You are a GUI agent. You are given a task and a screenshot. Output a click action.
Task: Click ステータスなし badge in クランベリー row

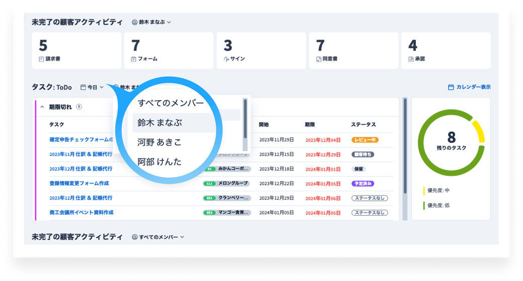tap(370, 198)
